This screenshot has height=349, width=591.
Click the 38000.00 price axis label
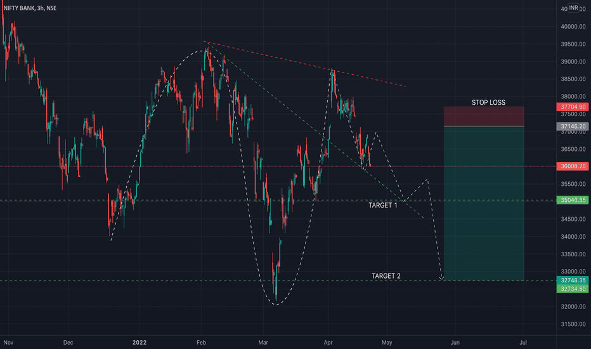pyautogui.click(x=573, y=96)
